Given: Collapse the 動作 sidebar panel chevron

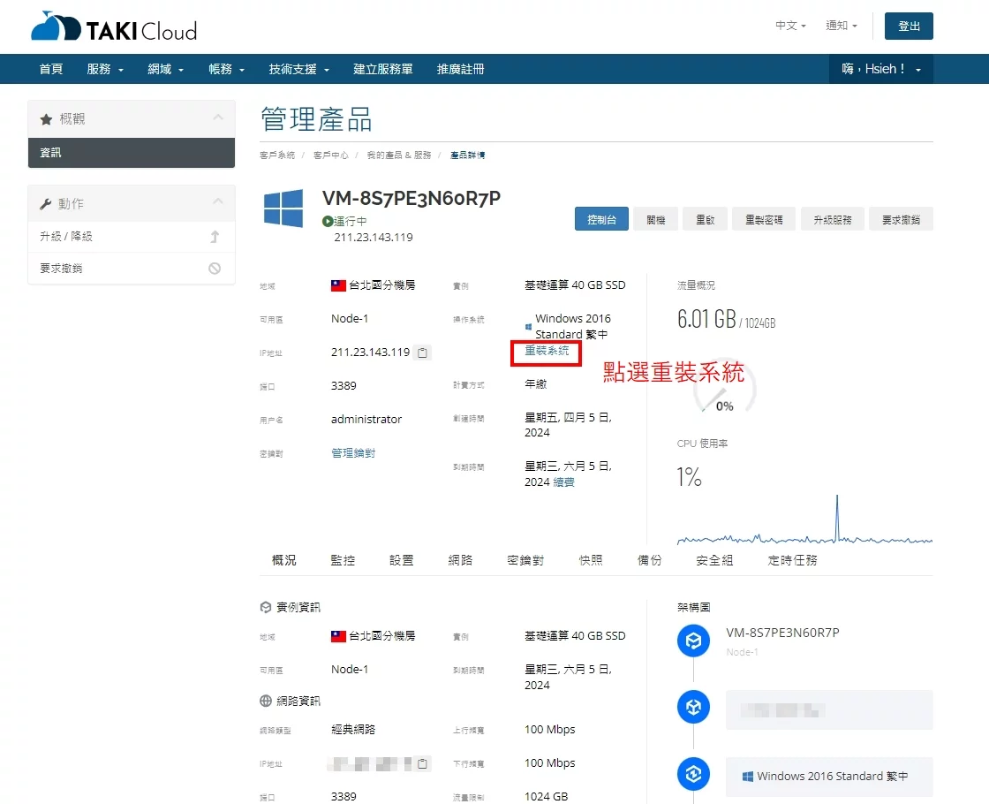Looking at the screenshot, I should pos(218,202).
